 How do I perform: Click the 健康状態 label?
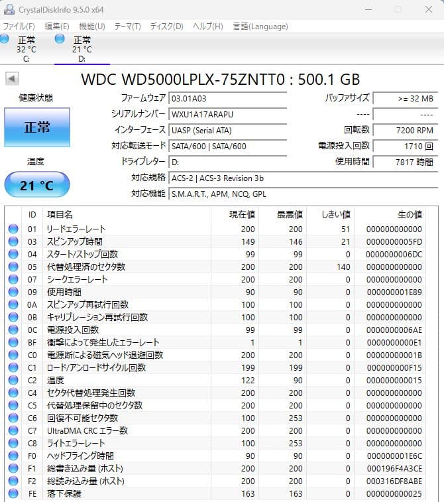click(36, 97)
